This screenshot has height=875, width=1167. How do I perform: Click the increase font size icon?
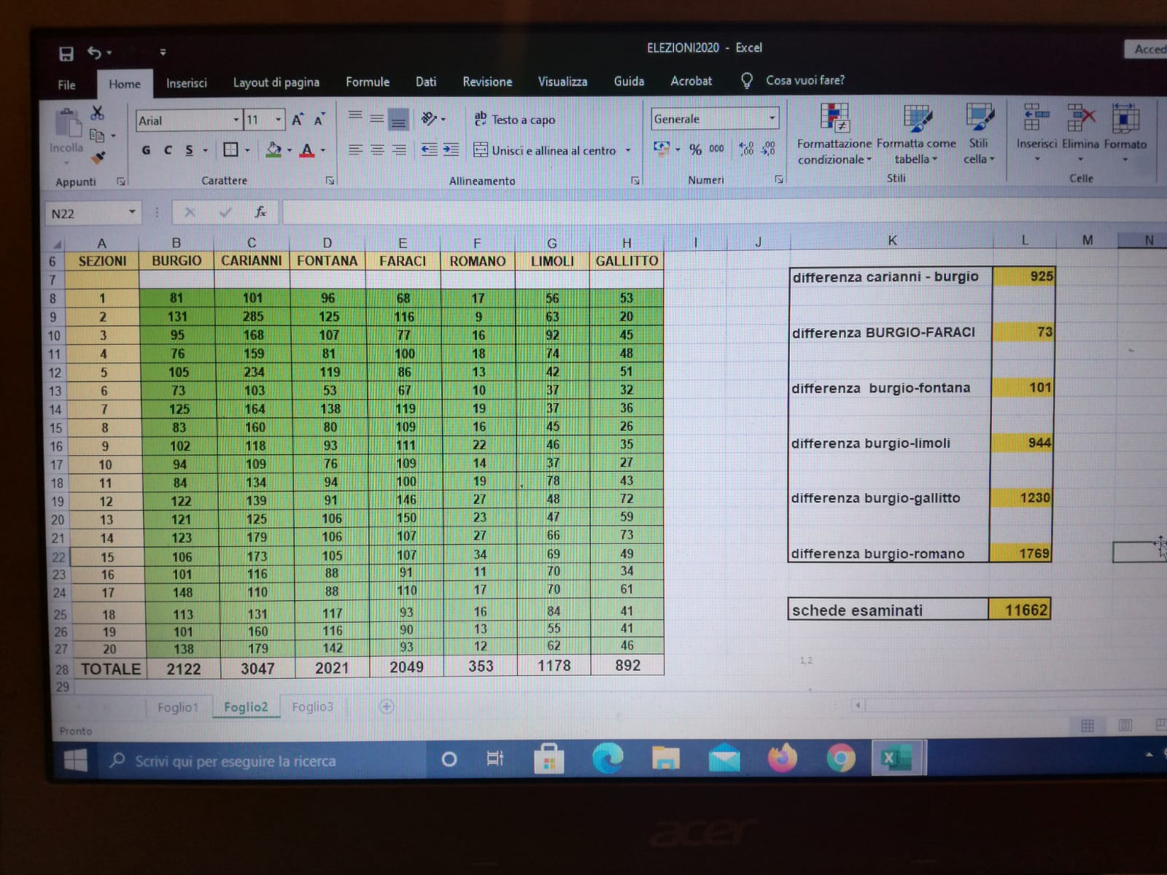297,120
